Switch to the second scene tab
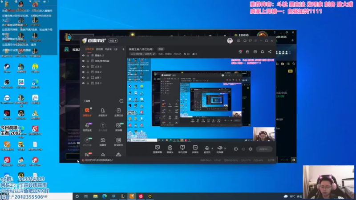 click(x=99, y=49)
